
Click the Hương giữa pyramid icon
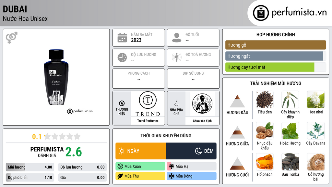pyautogui.click(x=237, y=132)
